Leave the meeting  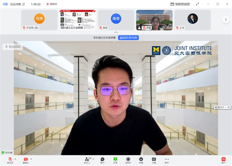(x=223, y=159)
